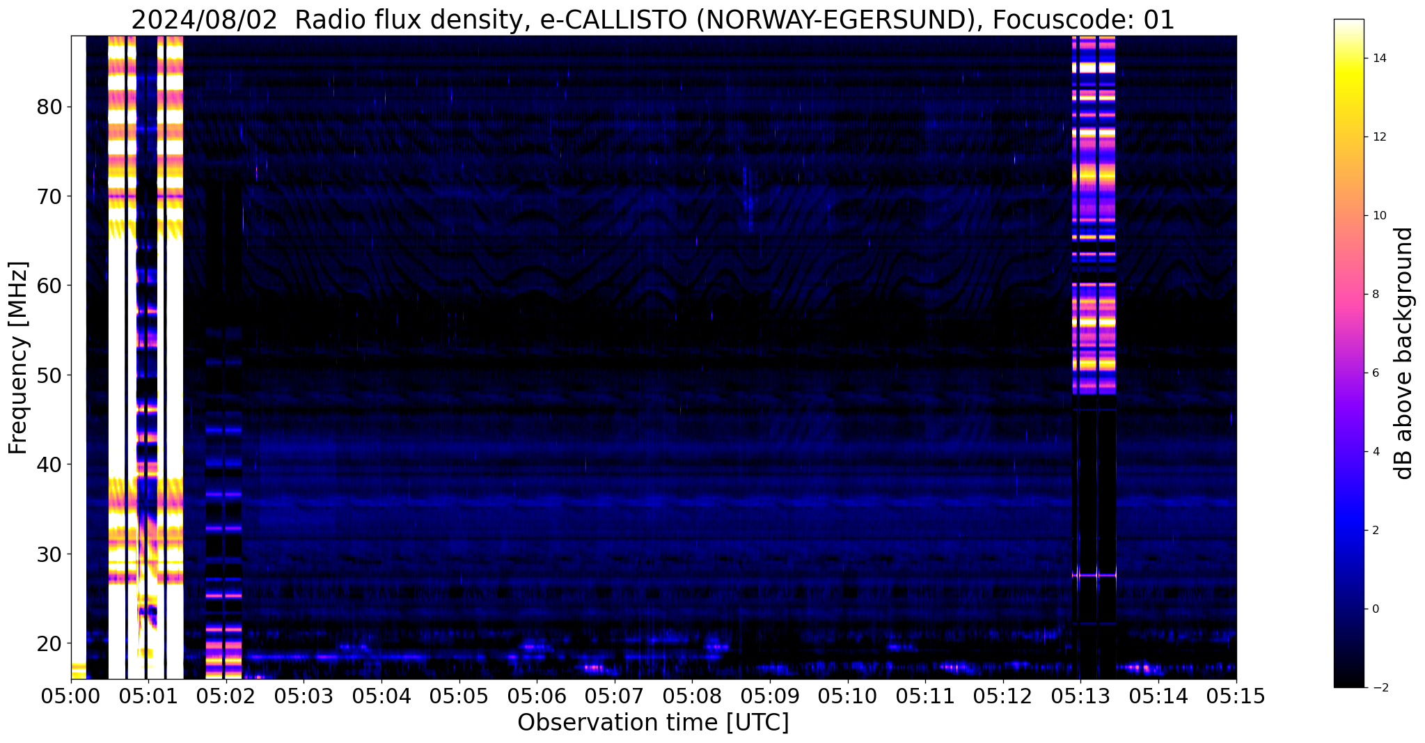The image size is (1425, 743).
Task: Click the 05:06 time tick label
Action: tap(537, 696)
